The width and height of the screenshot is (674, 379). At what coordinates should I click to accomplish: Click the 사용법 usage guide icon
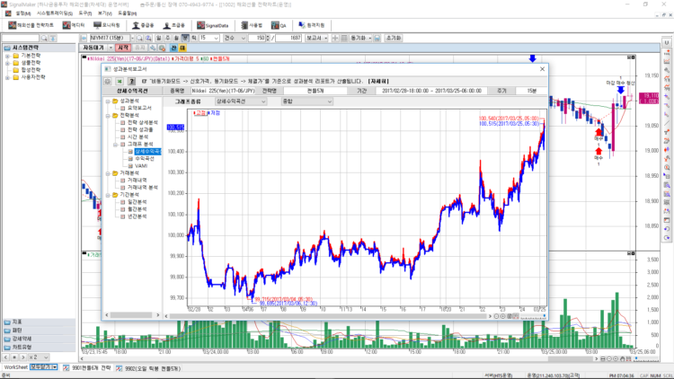(x=251, y=26)
